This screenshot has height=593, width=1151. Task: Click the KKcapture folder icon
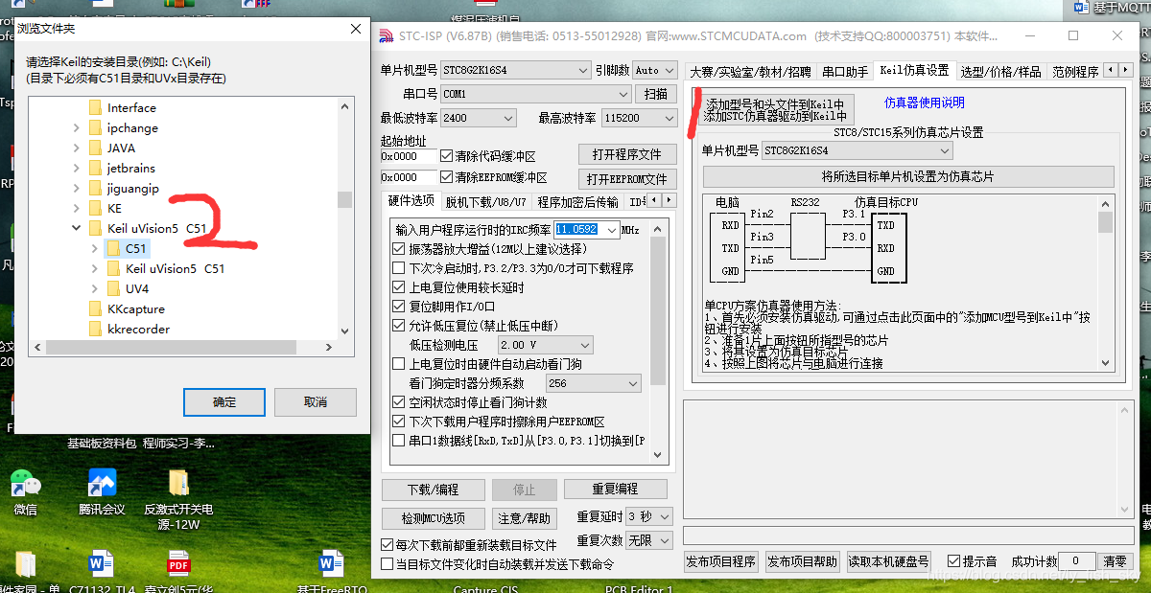(x=95, y=308)
